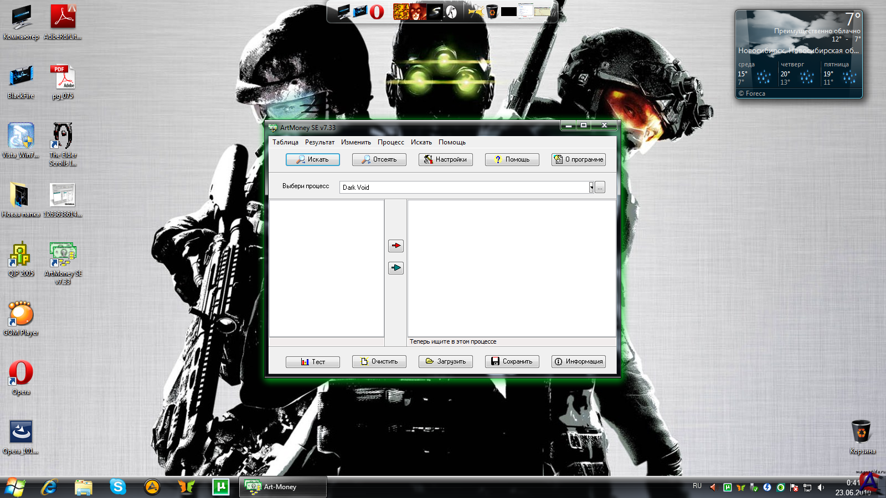Click the red arrow transfer button
The width and height of the screenshot is (886, 498).
point(396,246)
